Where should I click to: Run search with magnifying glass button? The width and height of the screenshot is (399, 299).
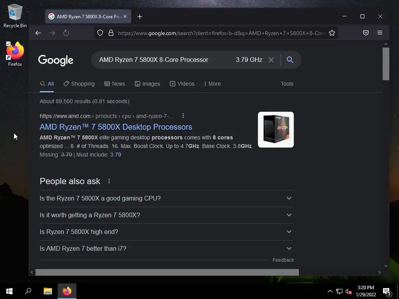[290, 60]
